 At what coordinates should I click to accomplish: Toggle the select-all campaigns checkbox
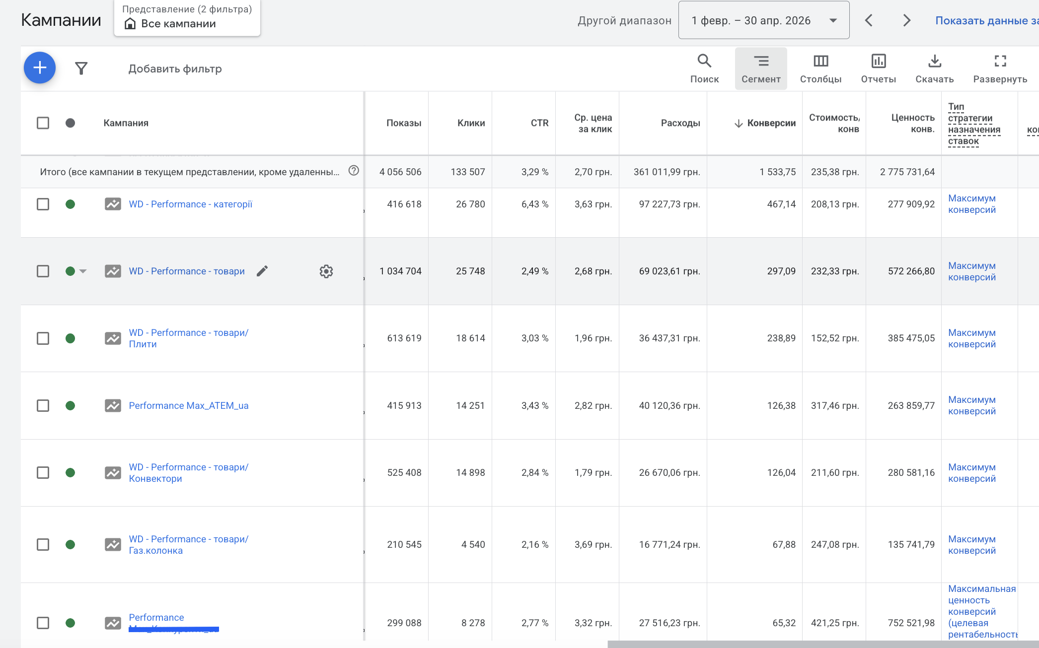pyautogui.click(x=43, y=123)
